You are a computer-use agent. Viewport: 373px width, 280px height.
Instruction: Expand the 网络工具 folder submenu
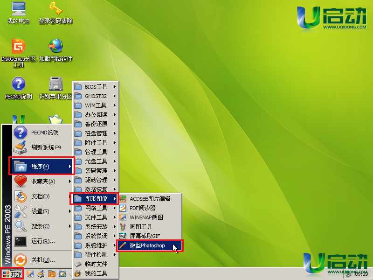point(96,208)
